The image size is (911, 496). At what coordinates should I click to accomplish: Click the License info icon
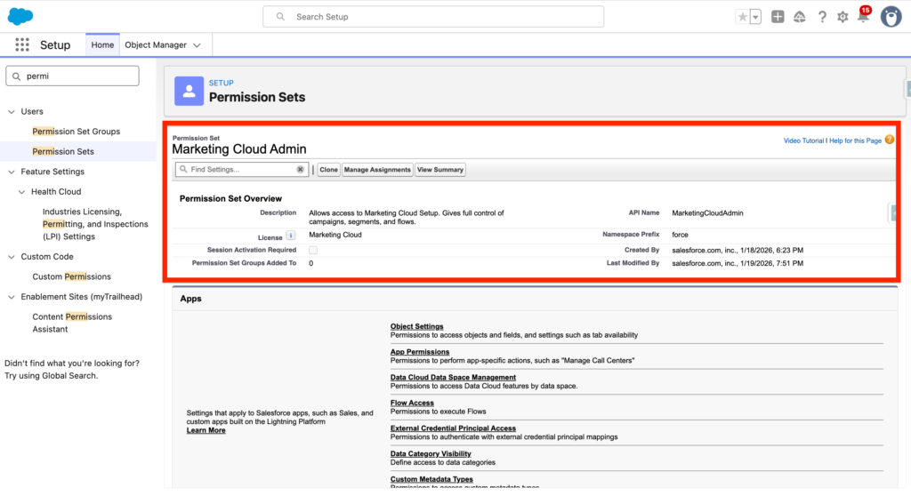coord(290,236)
